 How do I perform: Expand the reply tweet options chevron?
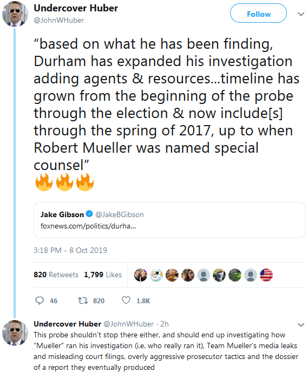[301, 325]
